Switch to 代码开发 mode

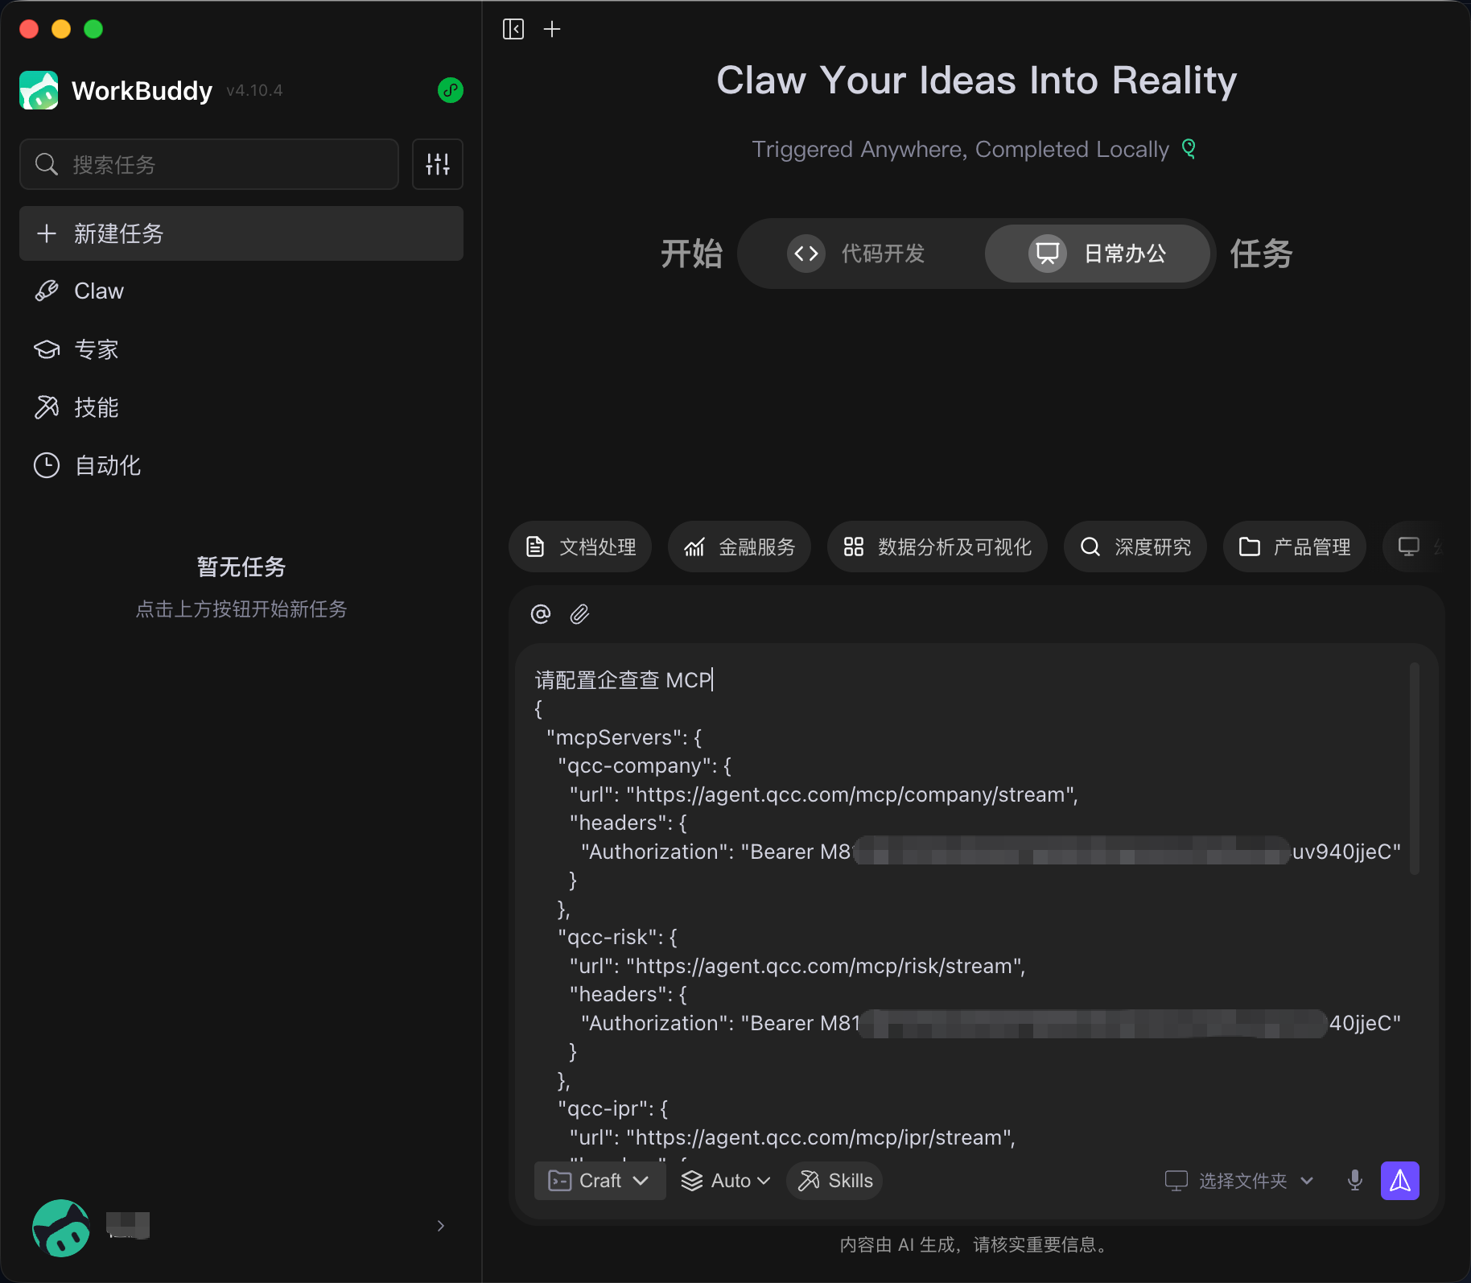click(858, 254)
